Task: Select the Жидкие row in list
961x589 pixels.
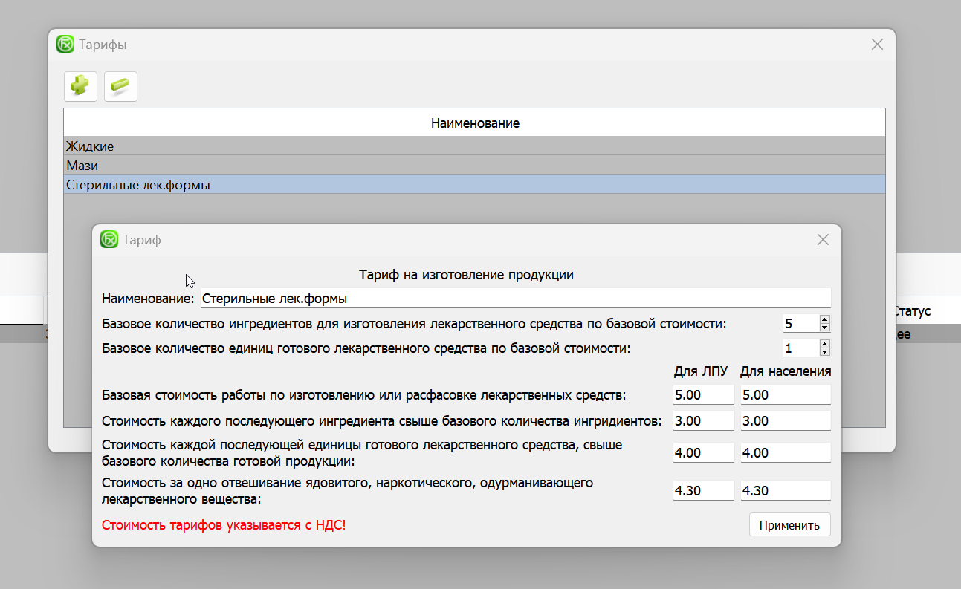Action: 474,146
